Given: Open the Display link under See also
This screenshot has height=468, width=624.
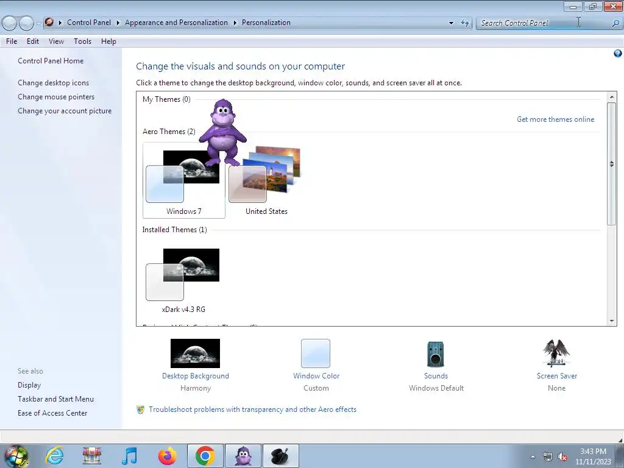Looking at the screenshot, I should click(x=29, y=385).
